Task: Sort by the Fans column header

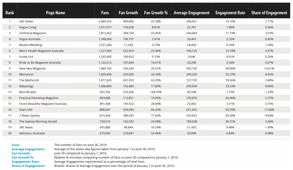Action: (105, 13)
